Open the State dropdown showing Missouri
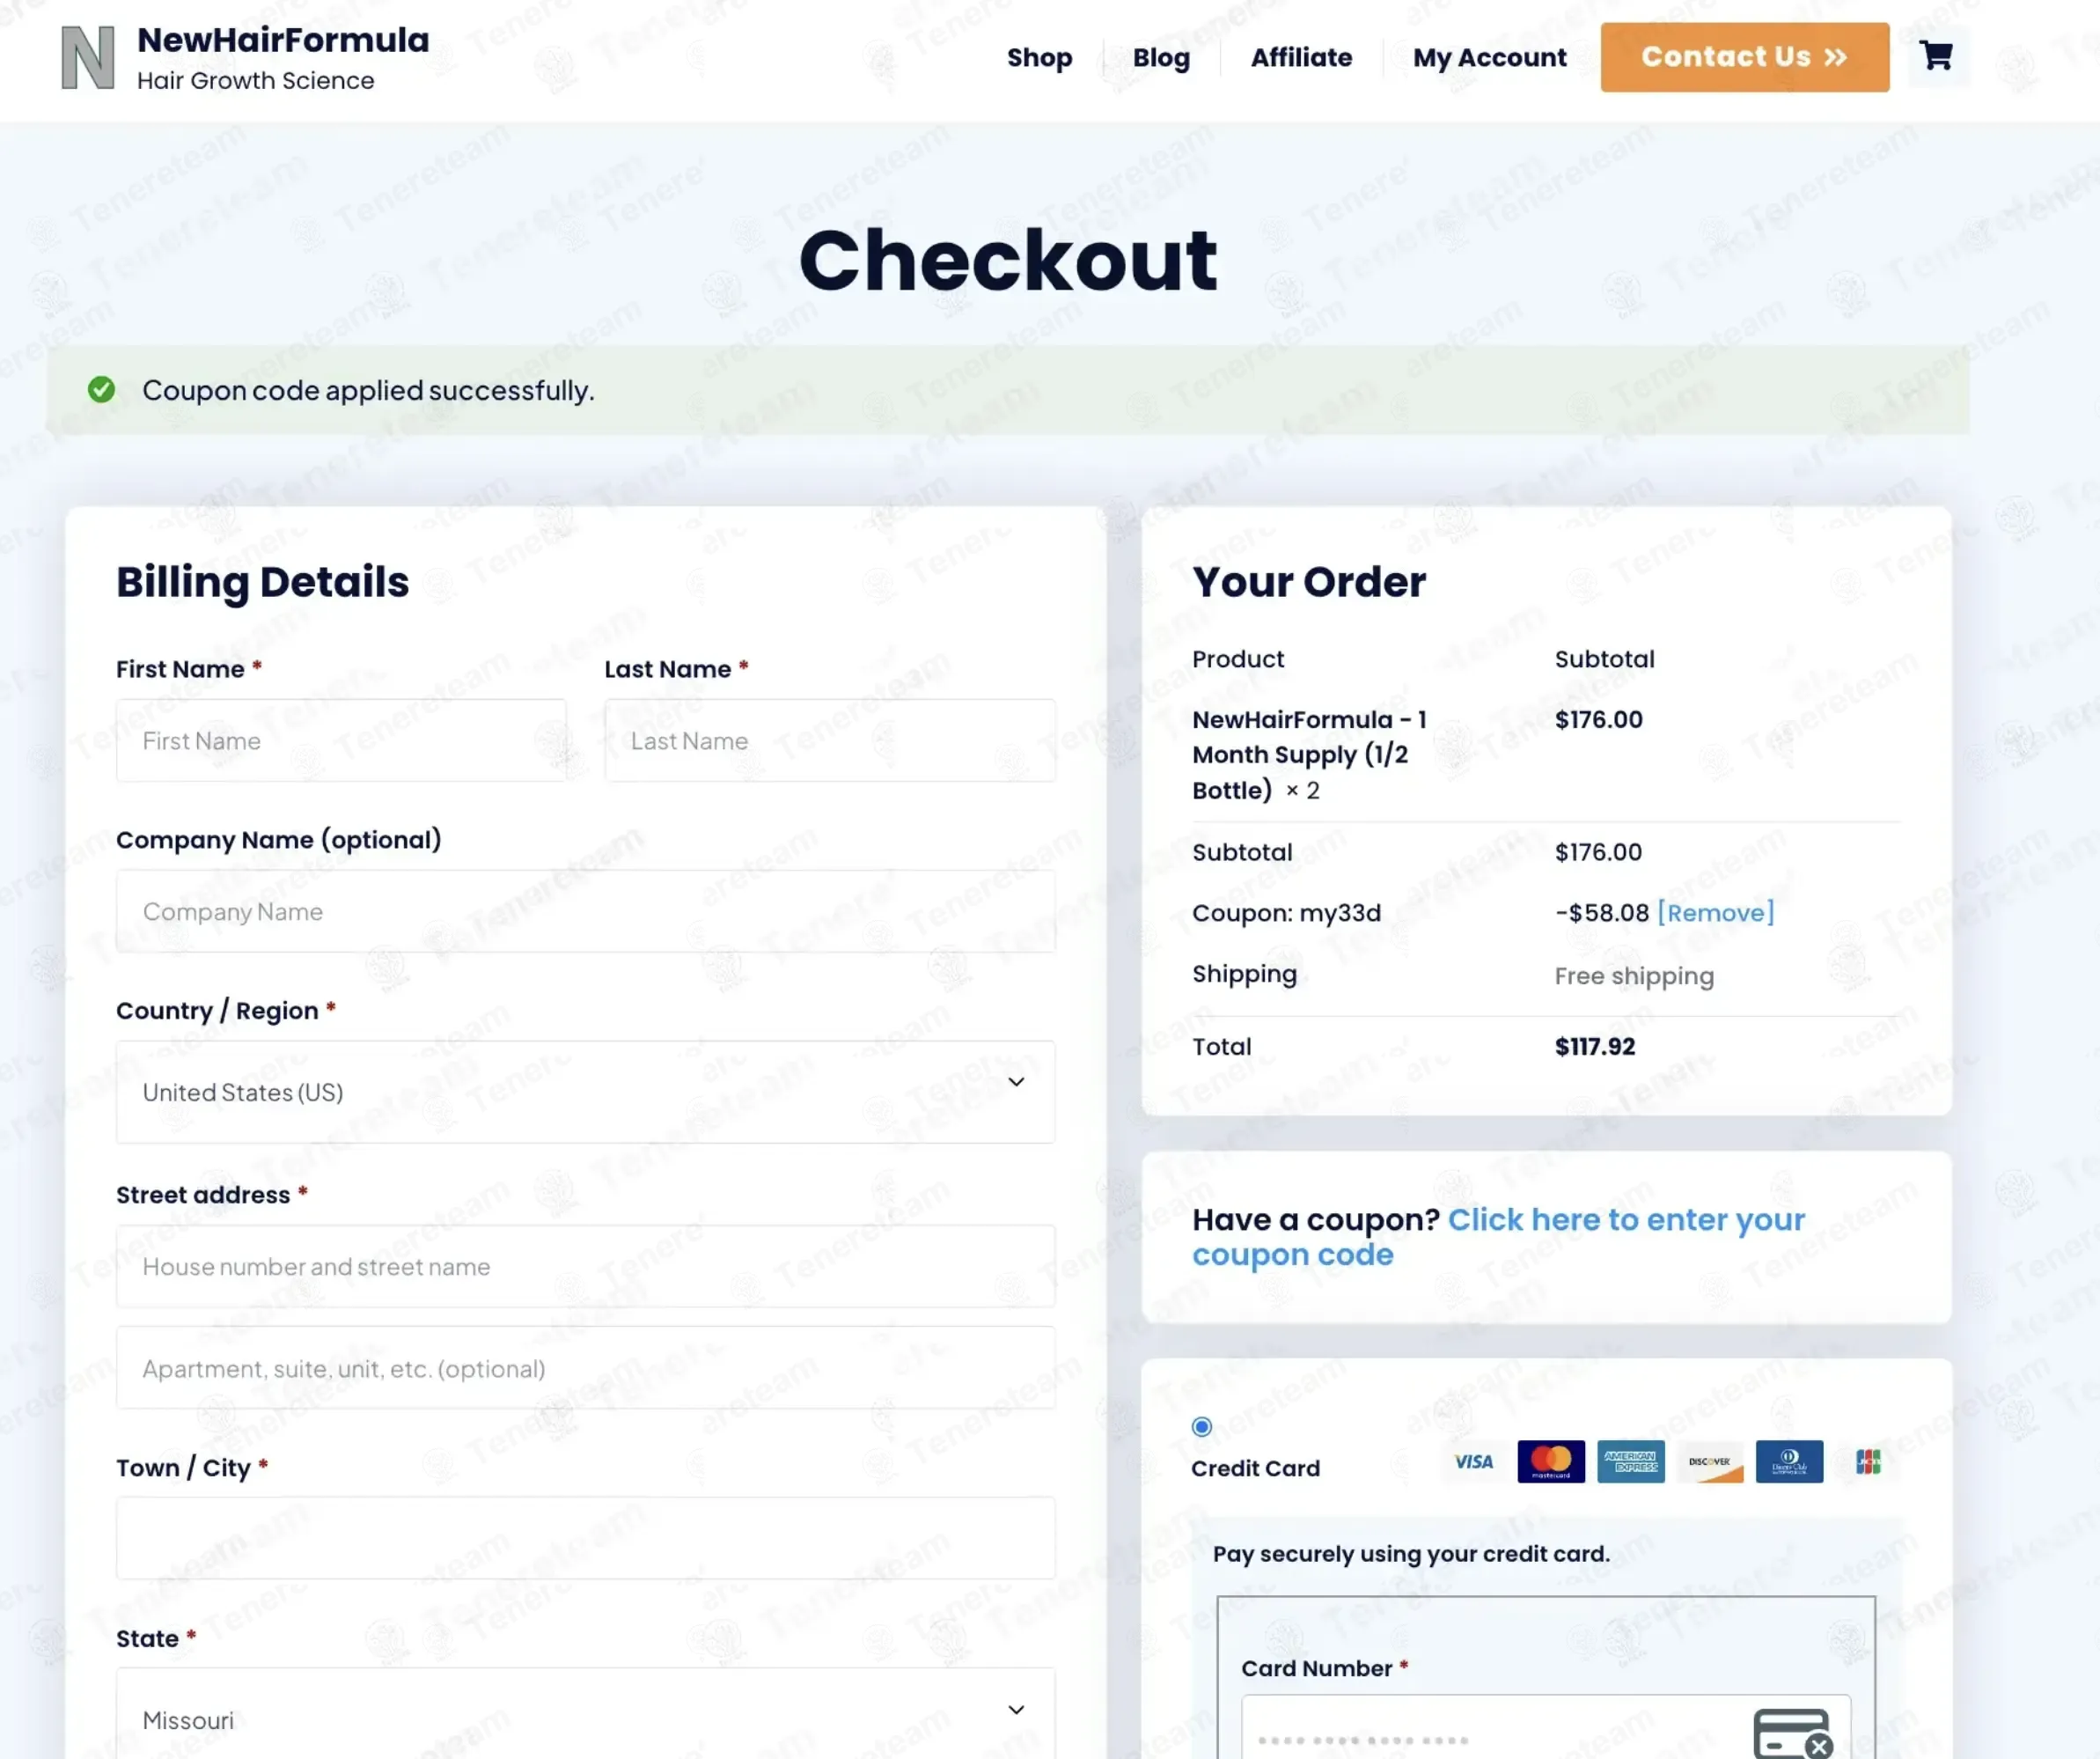 pyautogui.click(x=586, y=1713)
